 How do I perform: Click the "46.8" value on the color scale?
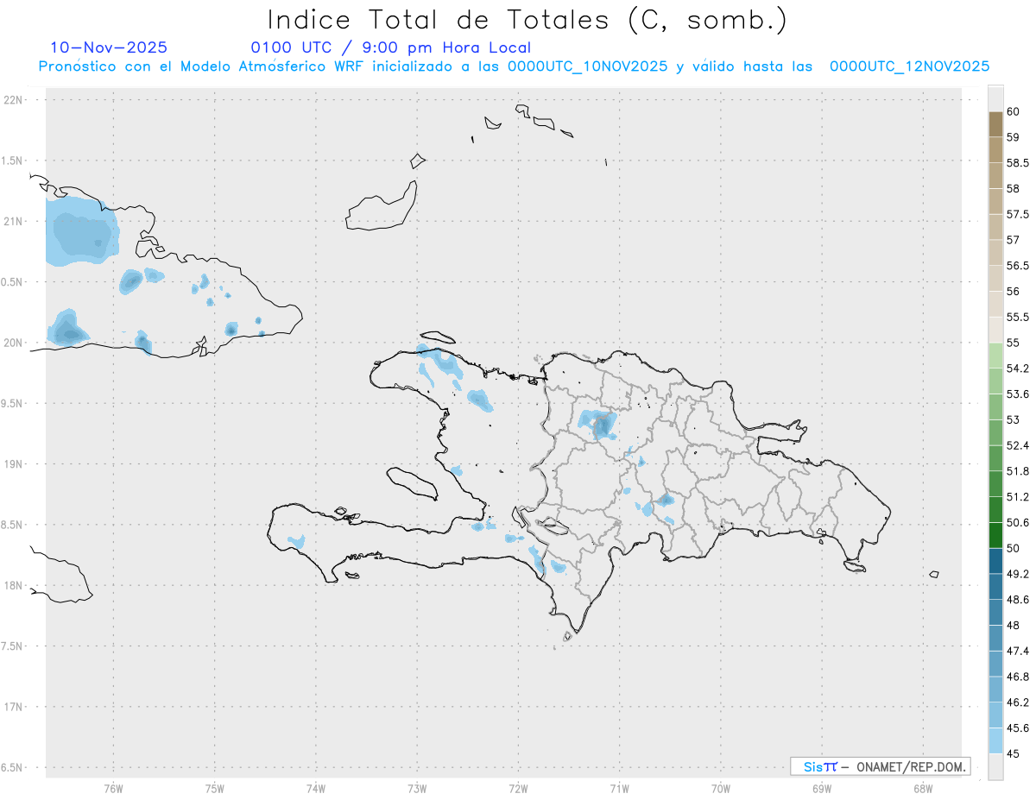coord(1017,677)
